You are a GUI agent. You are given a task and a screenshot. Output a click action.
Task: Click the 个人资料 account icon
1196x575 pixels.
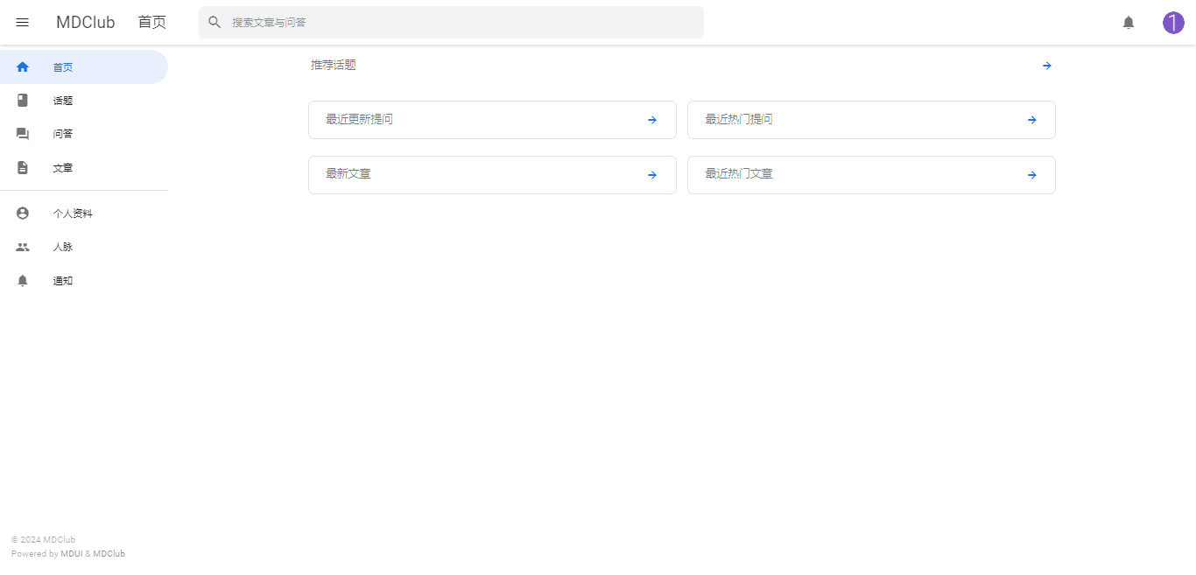(x=23, y=214)
